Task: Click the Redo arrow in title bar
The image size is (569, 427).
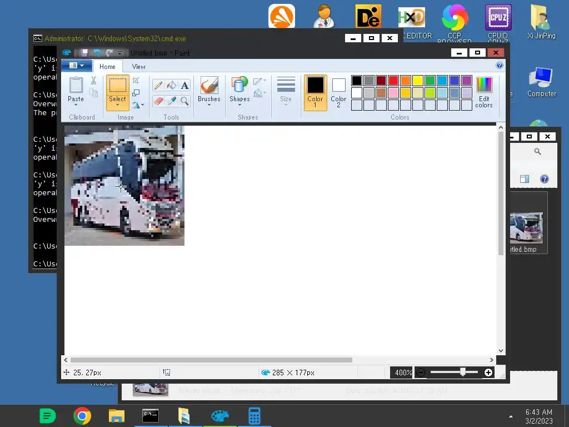Action: (109, 53)
